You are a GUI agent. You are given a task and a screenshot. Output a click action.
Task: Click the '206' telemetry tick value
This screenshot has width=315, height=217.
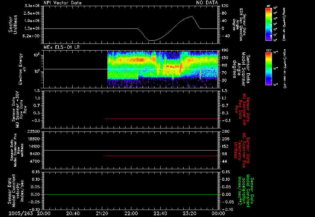(225, 139)
